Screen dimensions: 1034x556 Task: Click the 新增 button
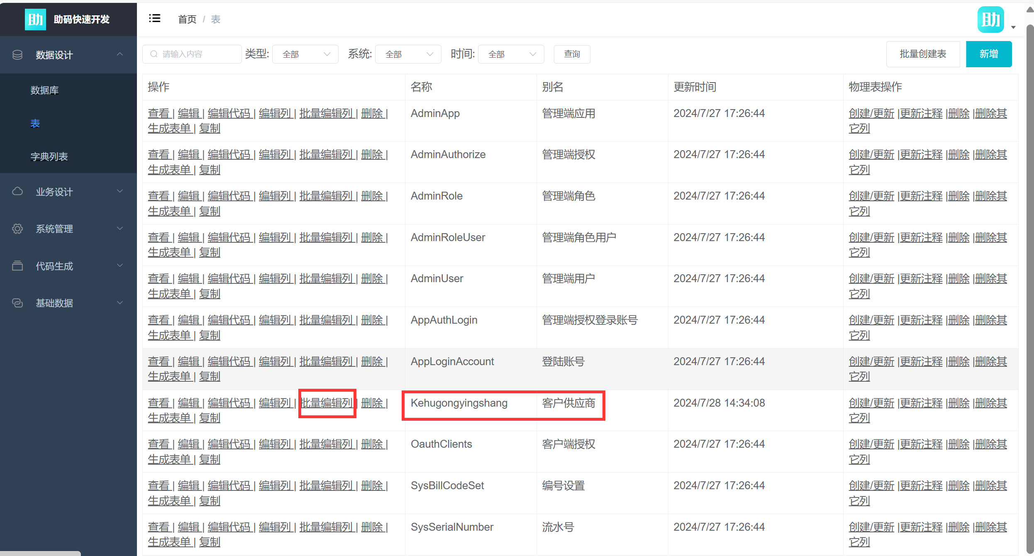989,54
